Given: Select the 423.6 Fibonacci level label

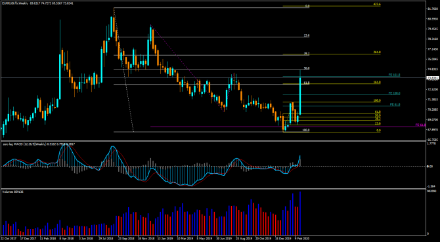Looking at the screenshot, I should click(377, 5).
